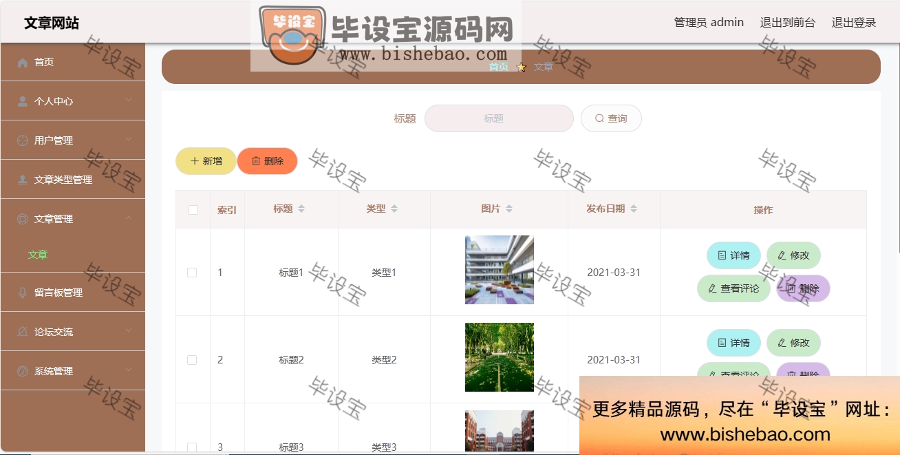Image resolution: width=900 pixels, height=455 pixels.
Task: Focus the 标题 search input field
Action: [x=499, y=118]
